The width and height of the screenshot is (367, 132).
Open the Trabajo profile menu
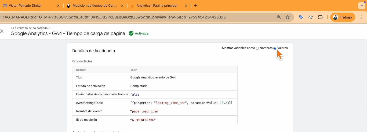pos(343,17)
